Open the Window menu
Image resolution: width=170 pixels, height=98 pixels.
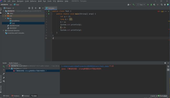click(x=60, y=1)
